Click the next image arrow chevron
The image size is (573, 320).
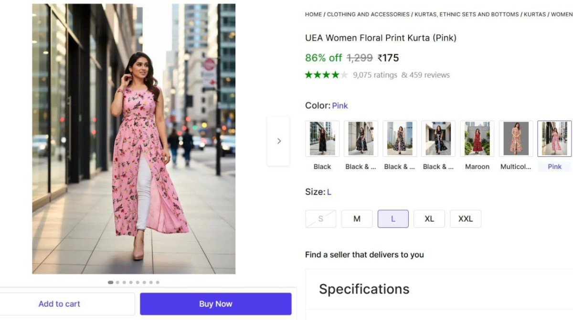(279, 141)
